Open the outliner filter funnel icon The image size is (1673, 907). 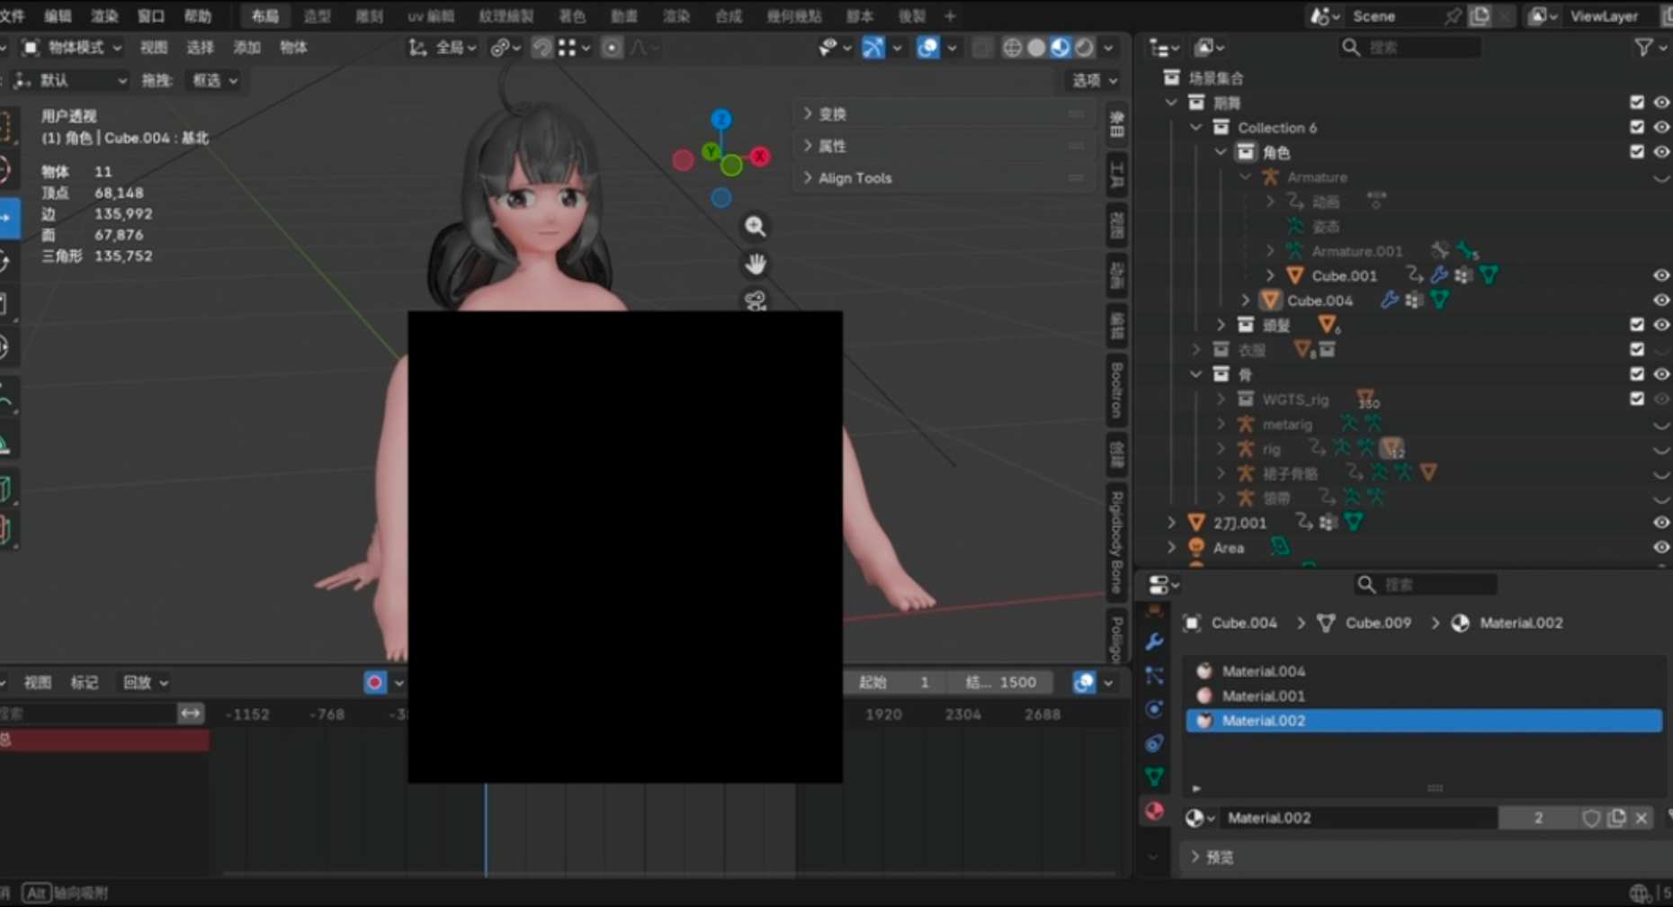1645,48
